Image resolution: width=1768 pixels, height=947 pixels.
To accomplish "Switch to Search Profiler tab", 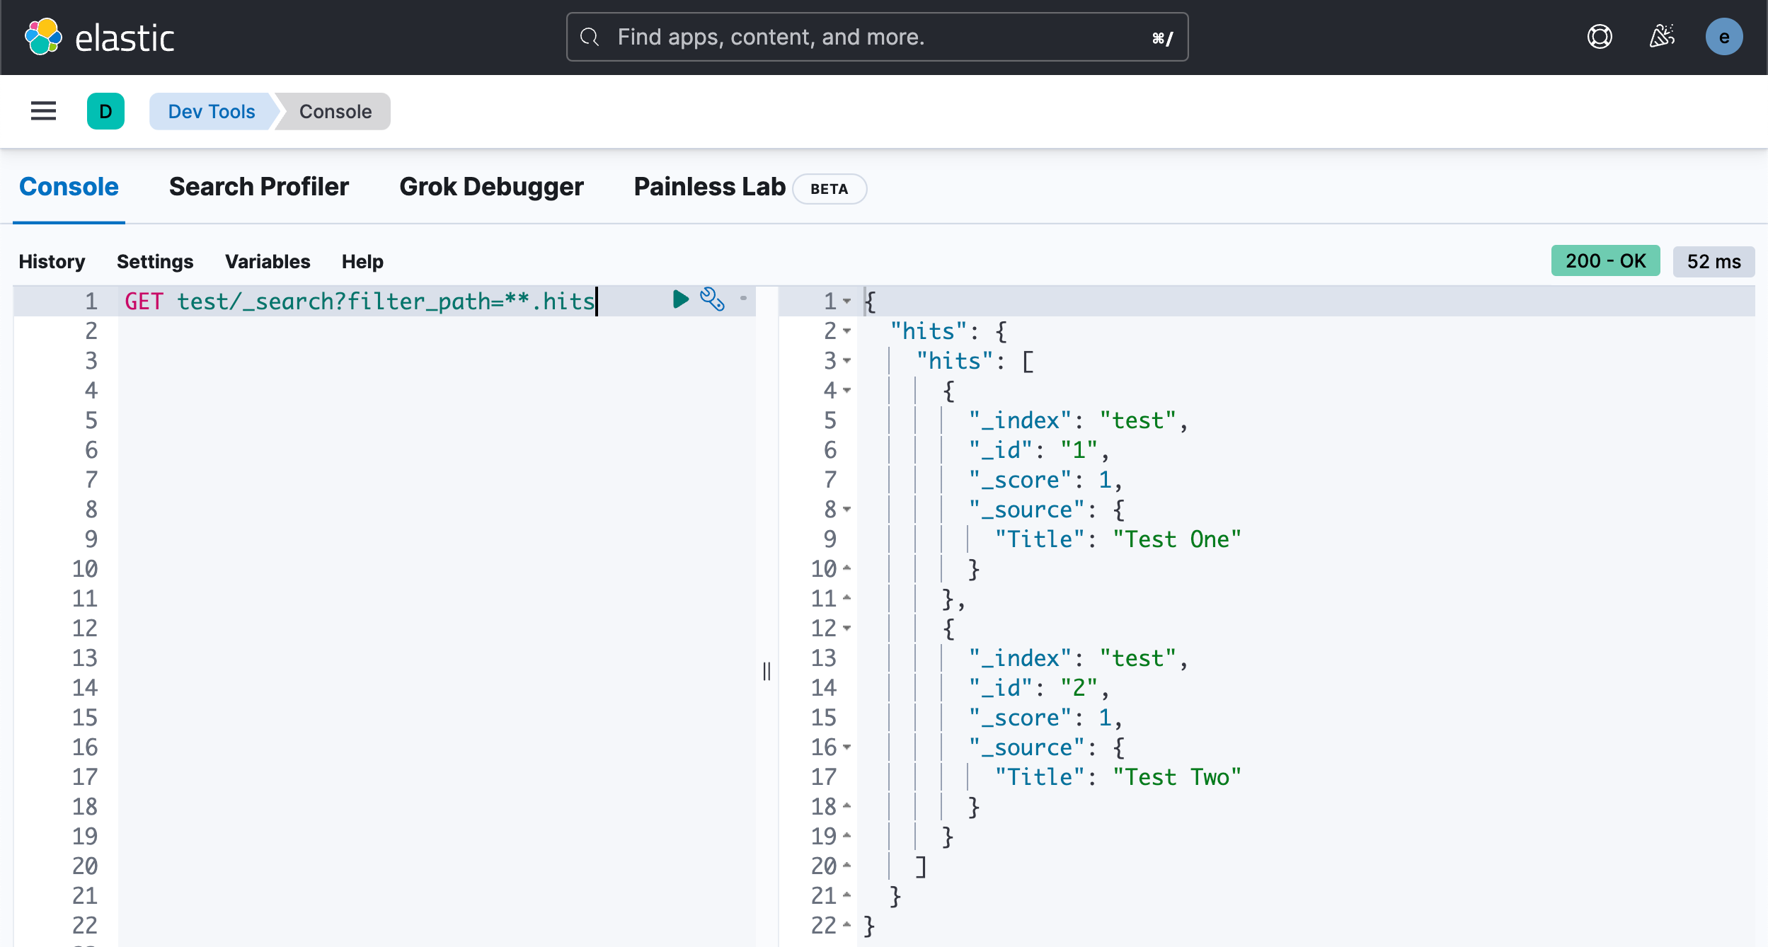I will coord(259,187).
